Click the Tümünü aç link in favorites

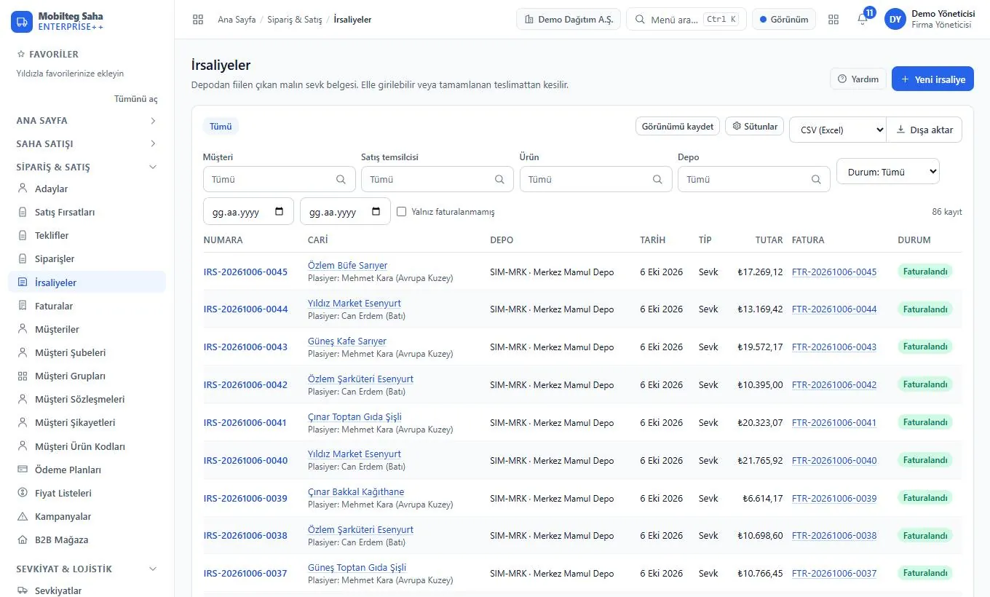(136, 98)
